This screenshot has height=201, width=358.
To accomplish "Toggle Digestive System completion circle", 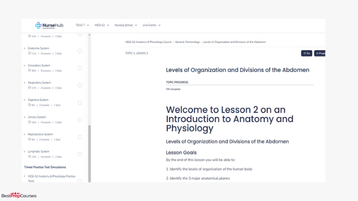I will click(x=80, y=103).
